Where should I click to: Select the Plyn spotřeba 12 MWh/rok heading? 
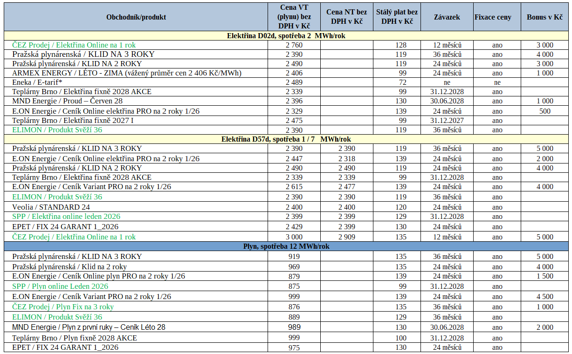286,246
